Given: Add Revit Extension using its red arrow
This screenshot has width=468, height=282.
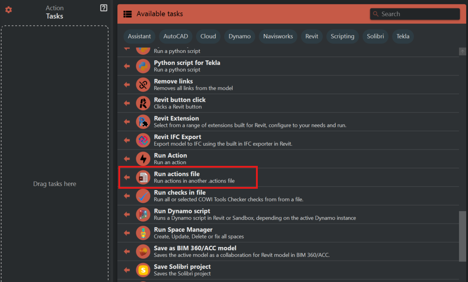Looking at the screenshot, I should tap(127, 122).
